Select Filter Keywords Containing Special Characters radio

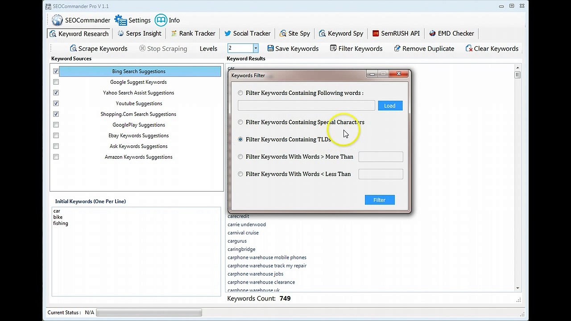click(240, 122)
